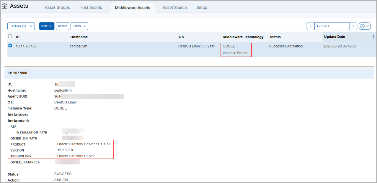Click TECHNOLOGY value Oracle Directory Server

pos(76,156)
